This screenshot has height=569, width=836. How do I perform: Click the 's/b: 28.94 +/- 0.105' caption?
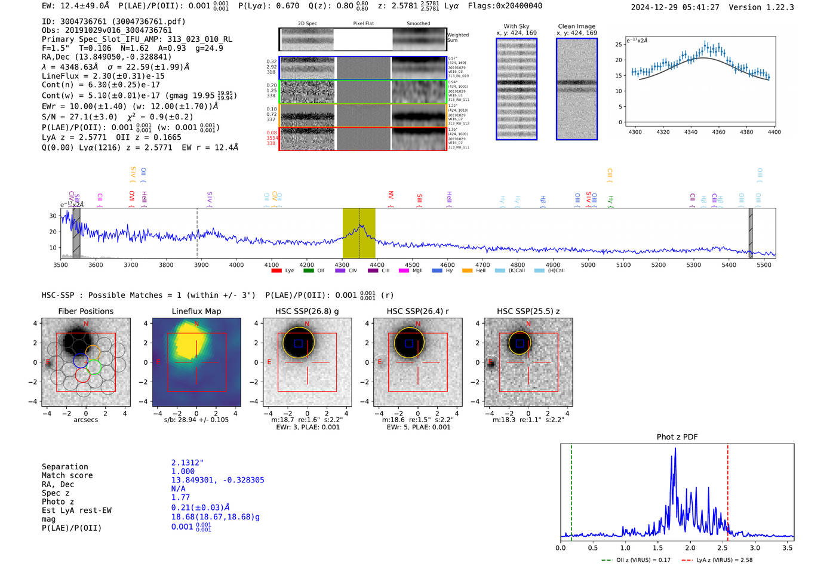pyautogui.click(x=196, y=420)
